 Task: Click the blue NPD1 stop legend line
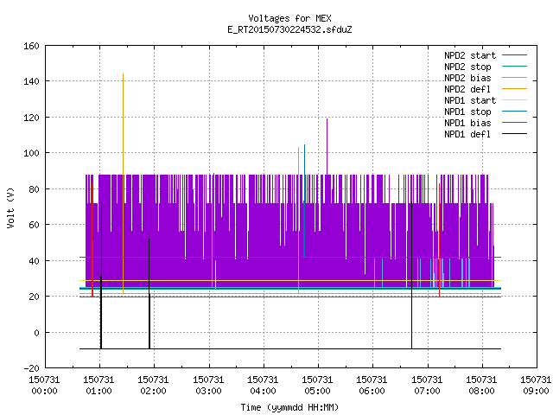[515, 112]
